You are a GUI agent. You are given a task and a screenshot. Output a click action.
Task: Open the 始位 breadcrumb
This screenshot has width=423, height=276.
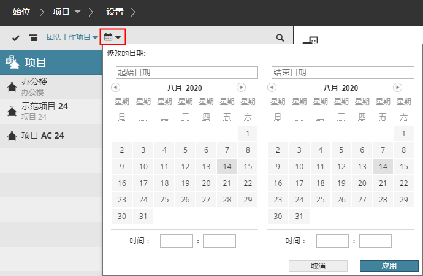pyautogui.click(x=21, y=12)
